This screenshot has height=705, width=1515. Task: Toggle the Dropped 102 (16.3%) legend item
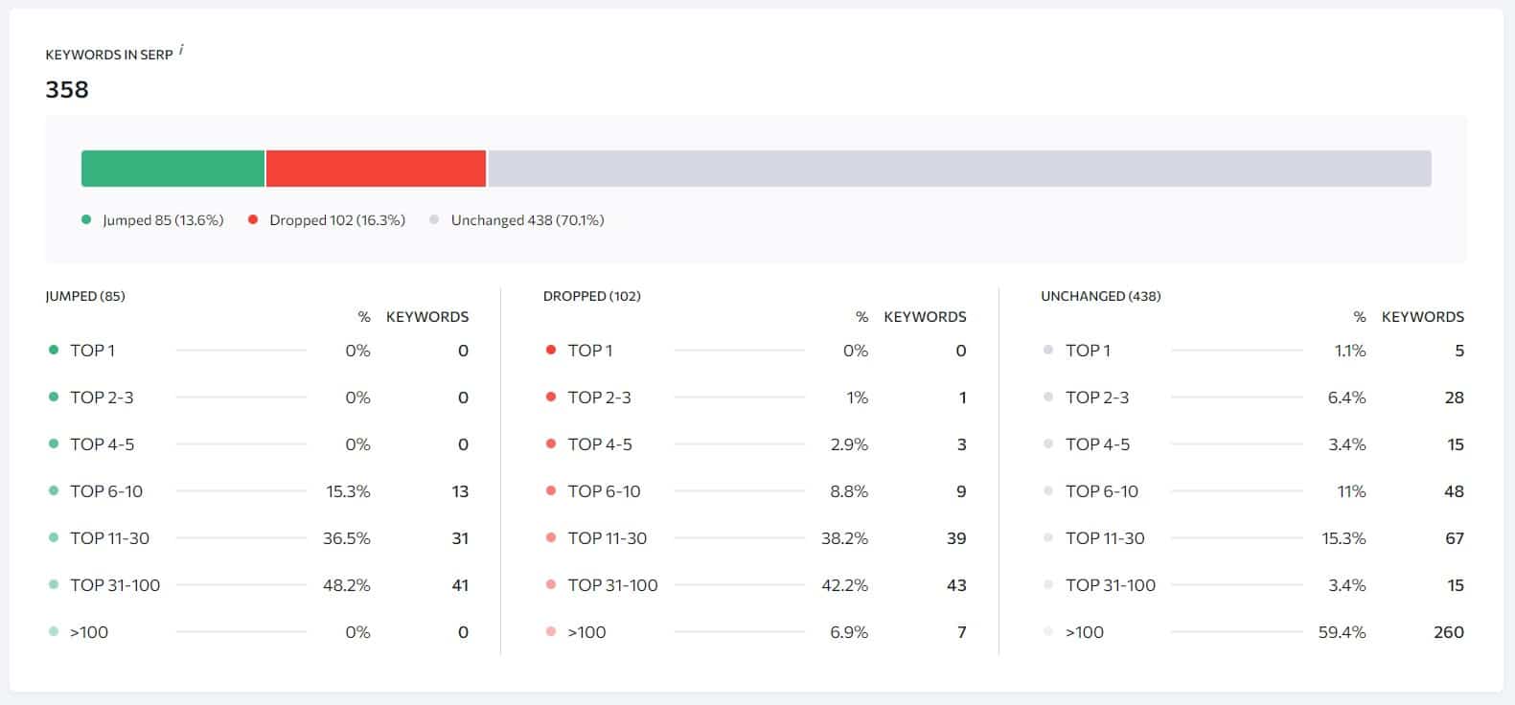pos(327,220)
